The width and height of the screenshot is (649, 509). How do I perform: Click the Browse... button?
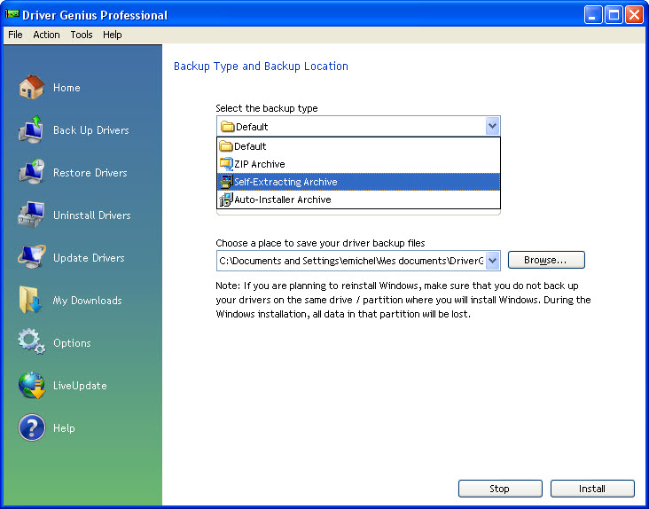(546, 260)
